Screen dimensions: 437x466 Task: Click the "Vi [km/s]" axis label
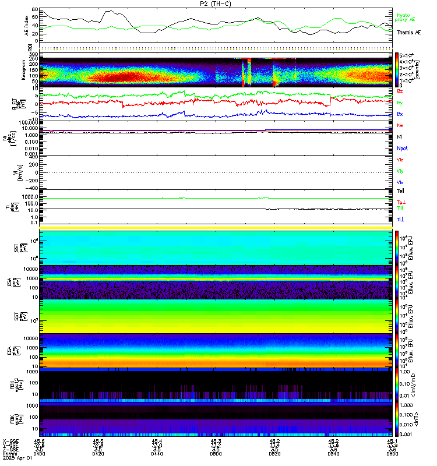[17, 172]
